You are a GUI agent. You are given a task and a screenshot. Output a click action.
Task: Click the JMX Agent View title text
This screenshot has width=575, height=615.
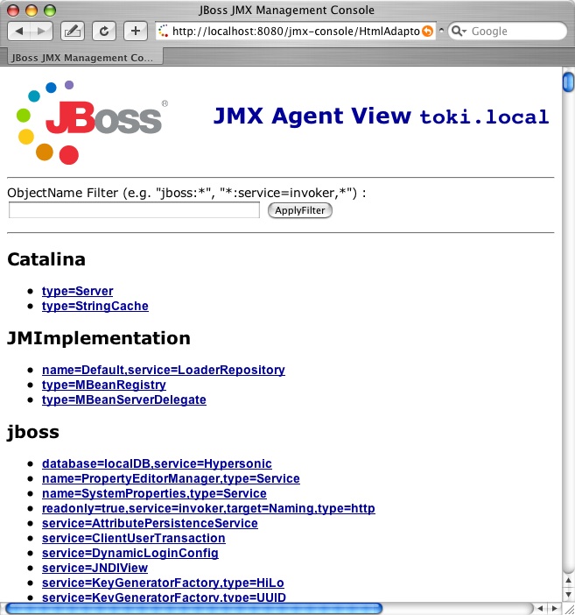312,117
